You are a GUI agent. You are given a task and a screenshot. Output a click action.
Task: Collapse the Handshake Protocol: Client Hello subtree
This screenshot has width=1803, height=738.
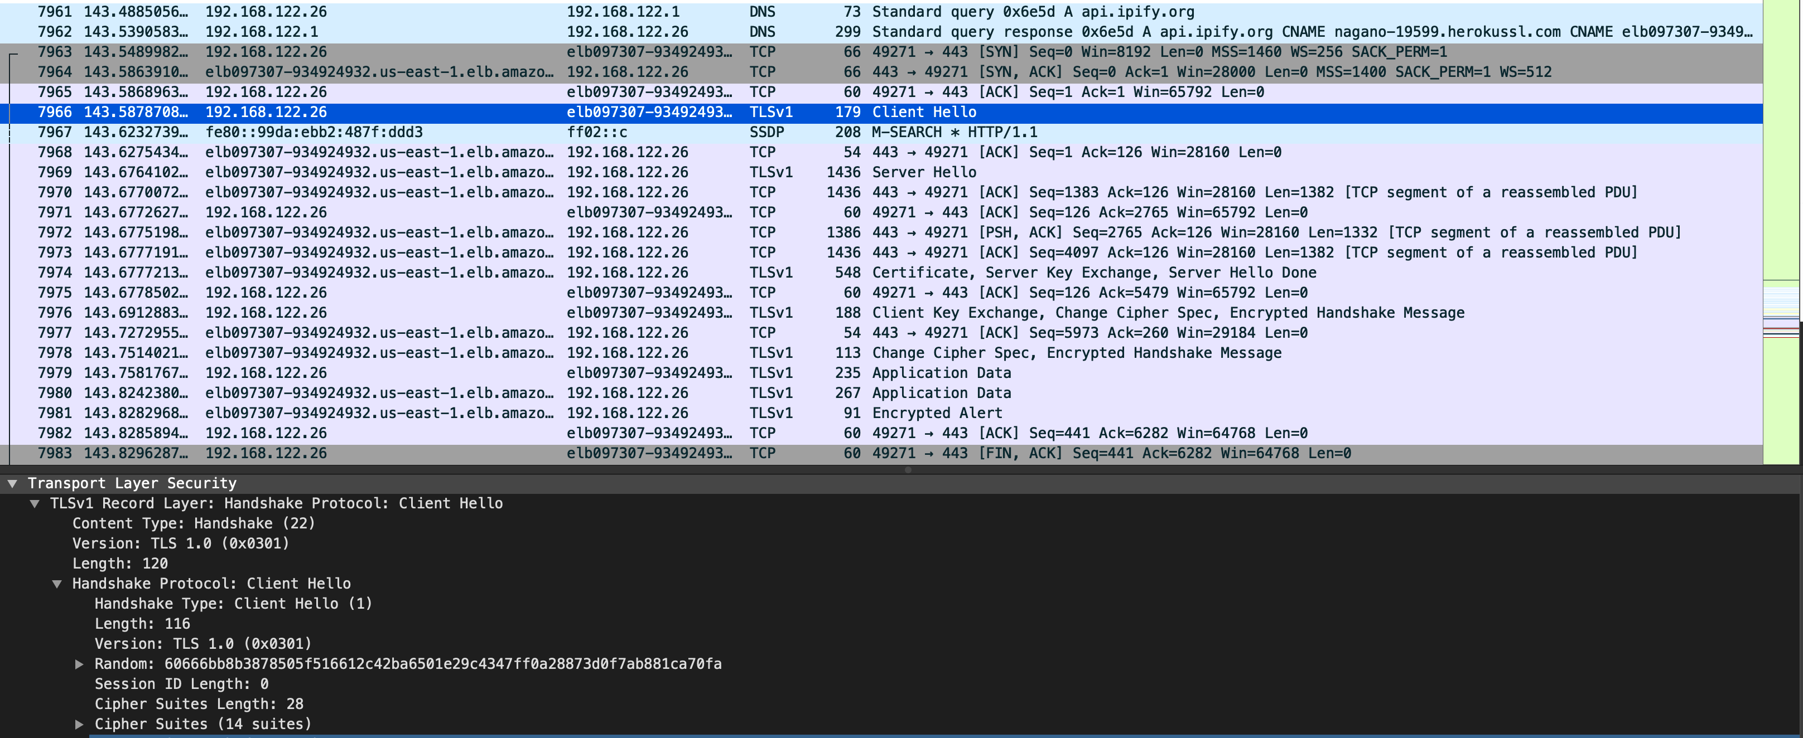click(x=57, y=584)
